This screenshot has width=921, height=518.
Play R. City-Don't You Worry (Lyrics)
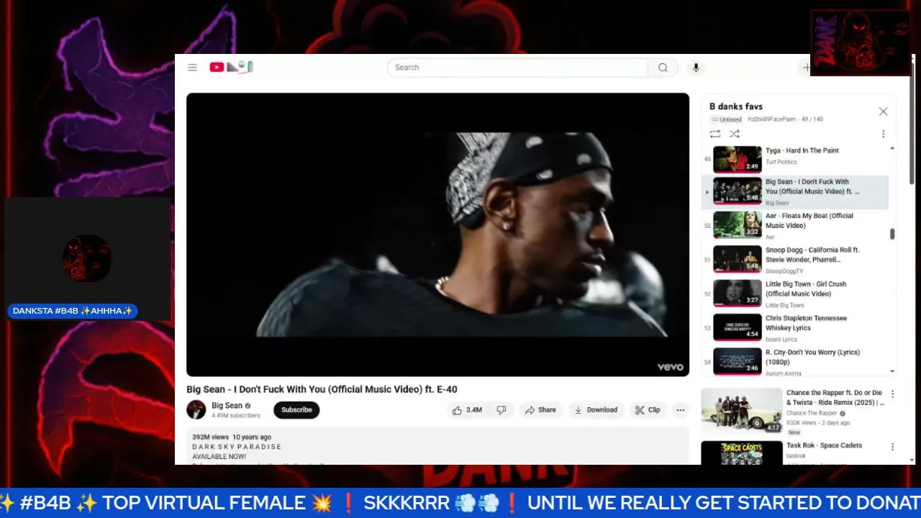point(795,361)
